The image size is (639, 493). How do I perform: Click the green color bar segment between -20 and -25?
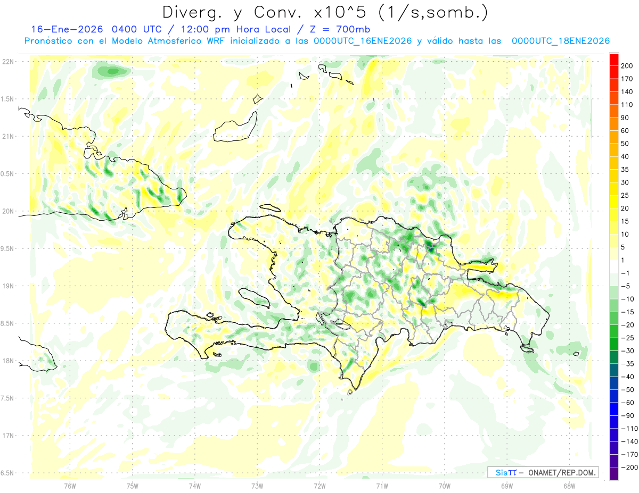tap(614, 331)
